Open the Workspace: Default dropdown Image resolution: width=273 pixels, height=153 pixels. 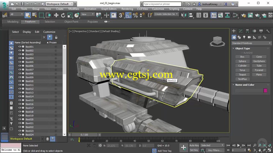tap(60, 4)
